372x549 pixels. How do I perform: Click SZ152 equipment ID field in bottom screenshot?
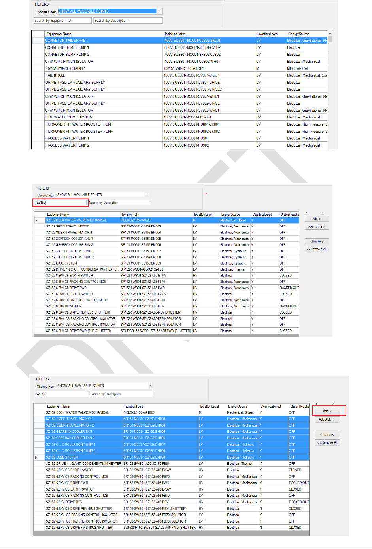61,394
